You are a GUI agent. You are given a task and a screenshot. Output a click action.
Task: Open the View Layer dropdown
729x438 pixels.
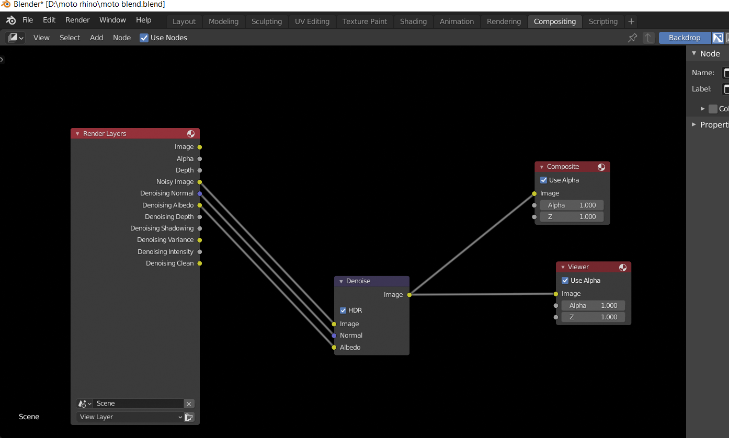pos(130,417)
